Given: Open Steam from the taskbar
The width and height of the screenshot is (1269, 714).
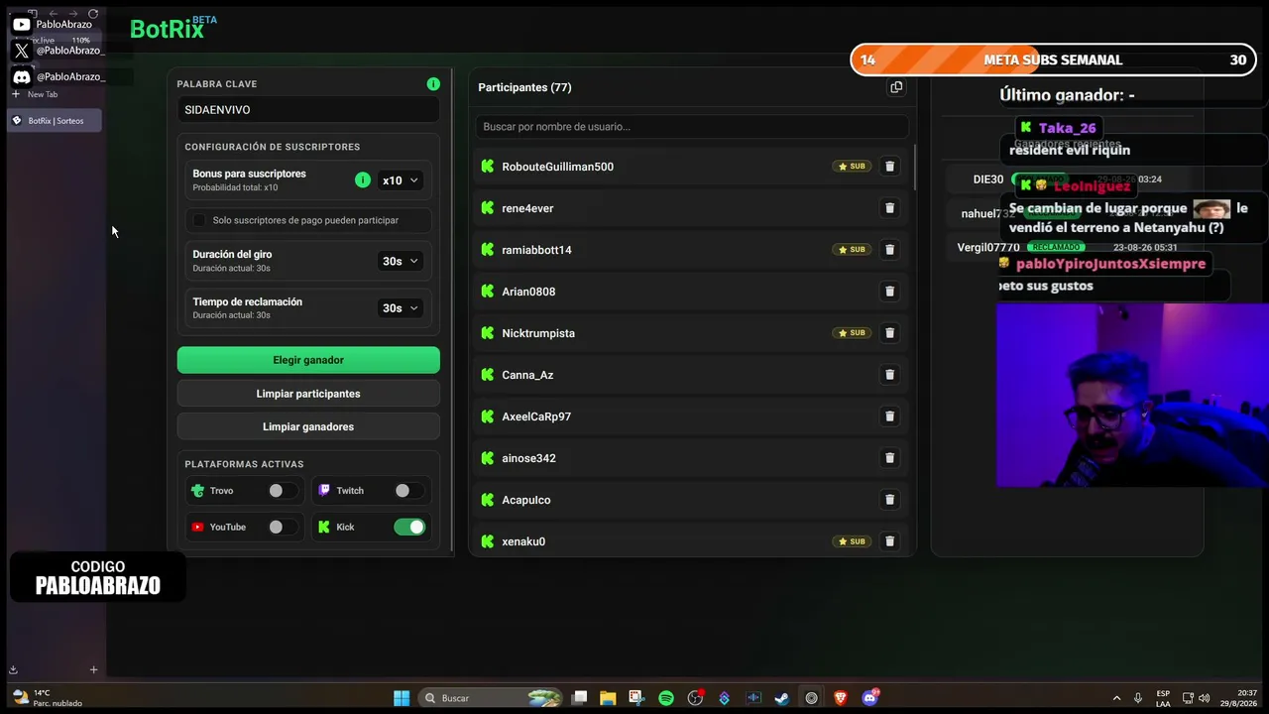Looking at the screenshot, I should (x=782, y=698).
